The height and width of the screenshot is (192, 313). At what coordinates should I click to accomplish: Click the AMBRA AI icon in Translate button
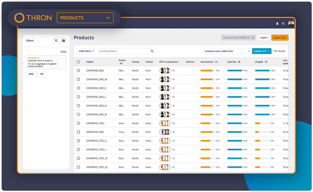pos(253,38)
